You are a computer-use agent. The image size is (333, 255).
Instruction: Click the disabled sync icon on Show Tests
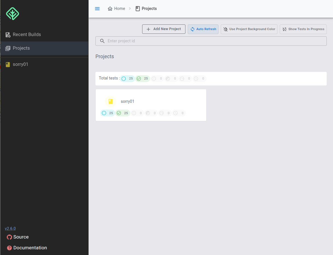(x=285, y=29)
